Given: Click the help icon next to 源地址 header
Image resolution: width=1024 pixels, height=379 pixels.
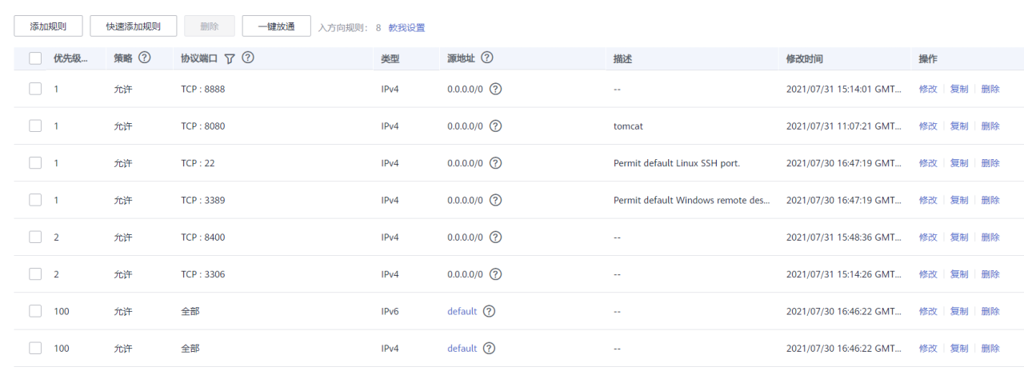Looking at the screenshot, I should click(x=486, y=58).
